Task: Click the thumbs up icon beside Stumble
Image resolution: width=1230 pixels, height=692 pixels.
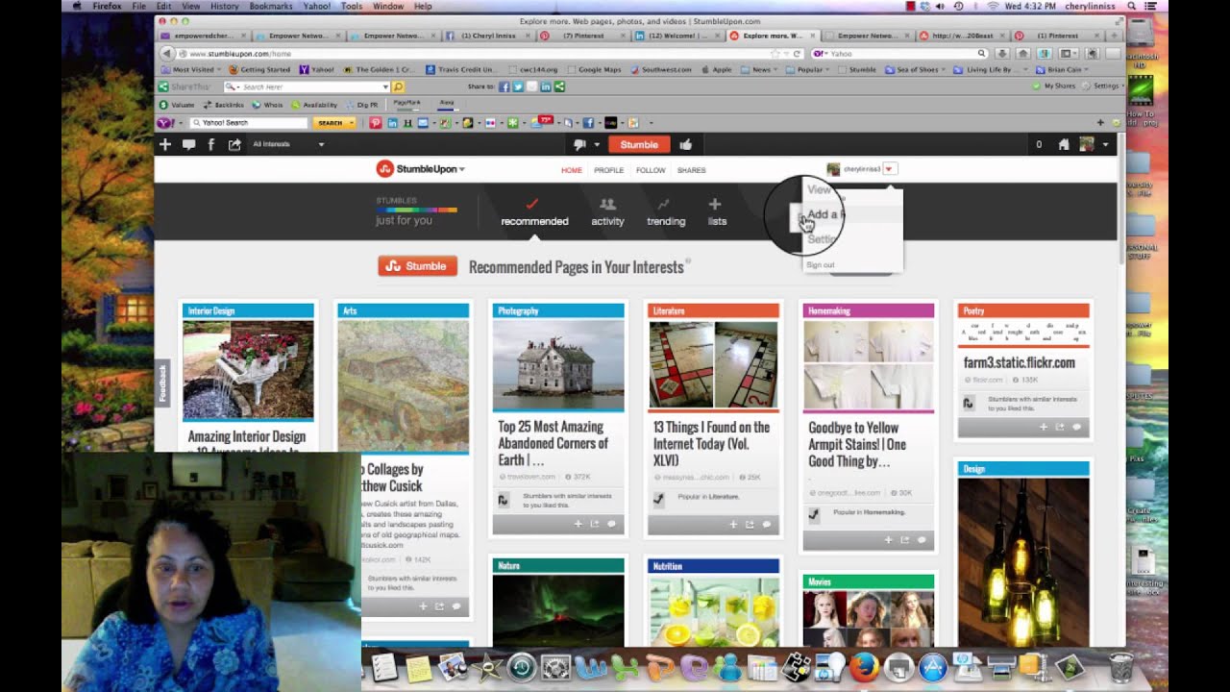Action: point(685,144)
